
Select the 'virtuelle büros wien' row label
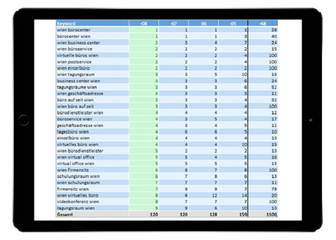click(x=92, y=55)
